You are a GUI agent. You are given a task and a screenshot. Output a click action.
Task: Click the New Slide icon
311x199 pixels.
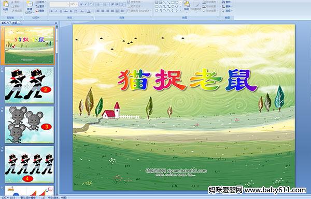tap(30, 4)
